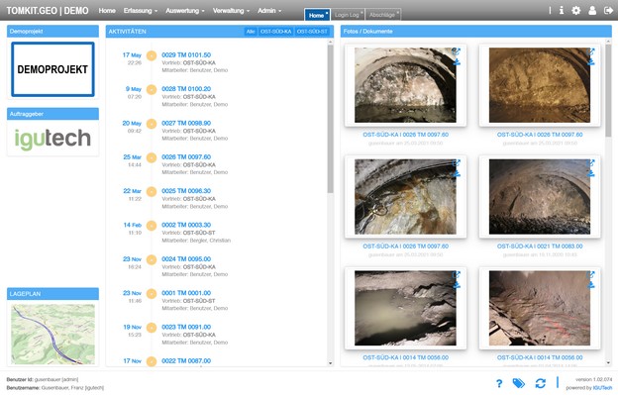
Task: Open the red-marked rock face photo
Action: tap(540, 308)
